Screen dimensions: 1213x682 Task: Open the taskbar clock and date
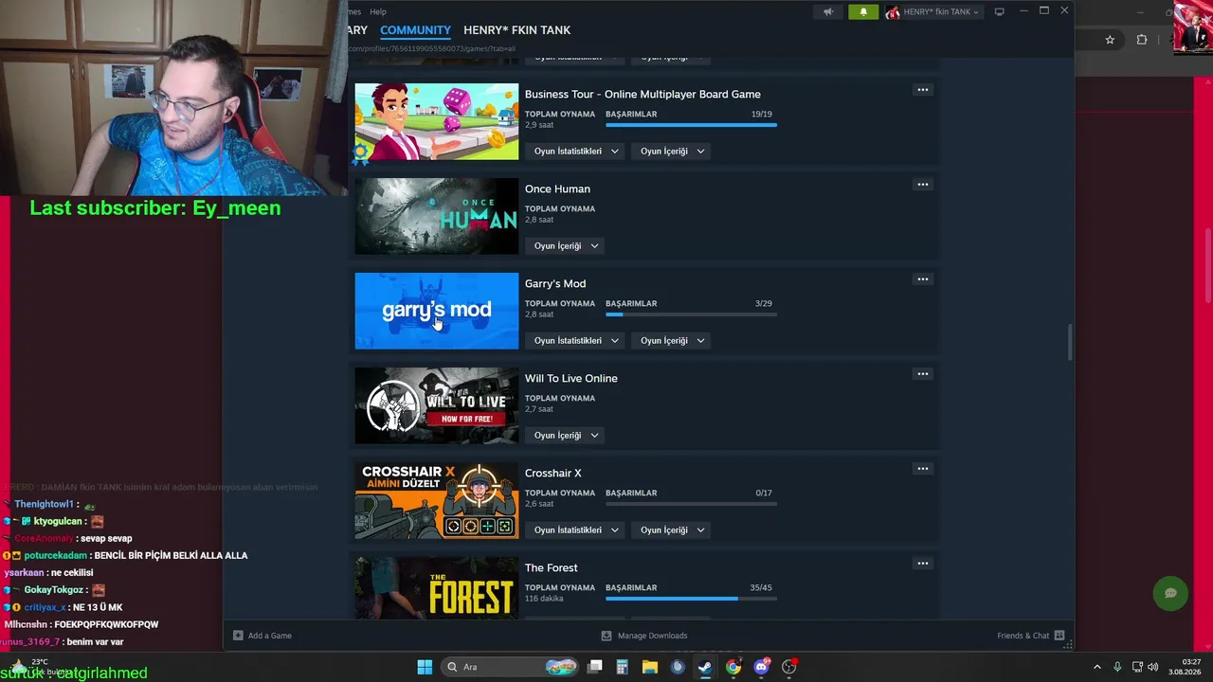(1185, 667)
